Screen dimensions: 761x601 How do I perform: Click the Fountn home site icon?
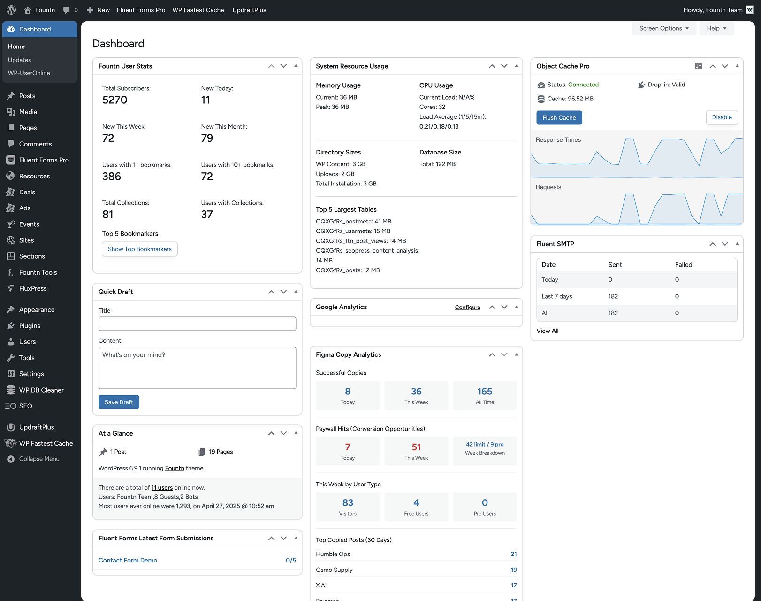click(x=28, y=10)
